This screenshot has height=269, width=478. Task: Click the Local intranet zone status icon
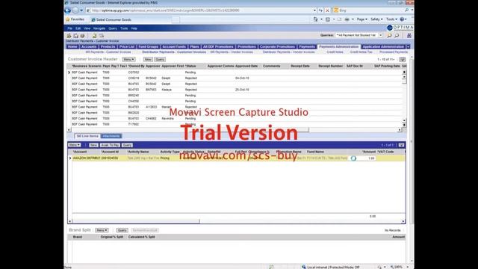[x=304, y=267]
